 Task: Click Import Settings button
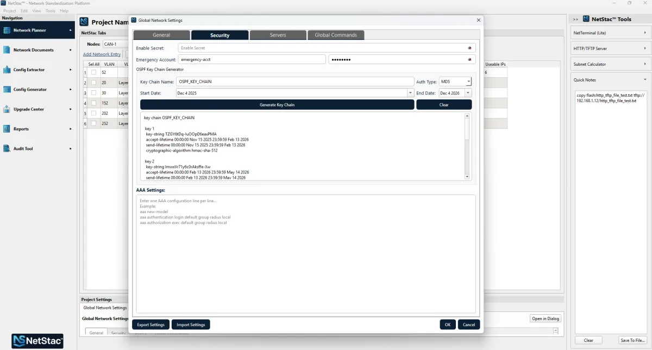click(x=191, y=324)
